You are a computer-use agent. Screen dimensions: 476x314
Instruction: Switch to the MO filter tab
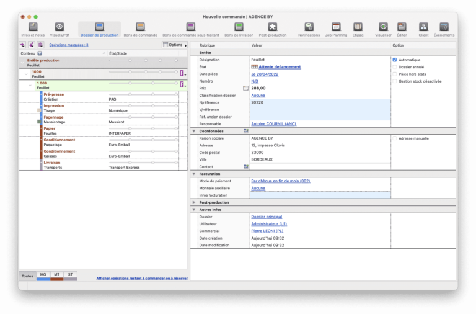(43, 275)
